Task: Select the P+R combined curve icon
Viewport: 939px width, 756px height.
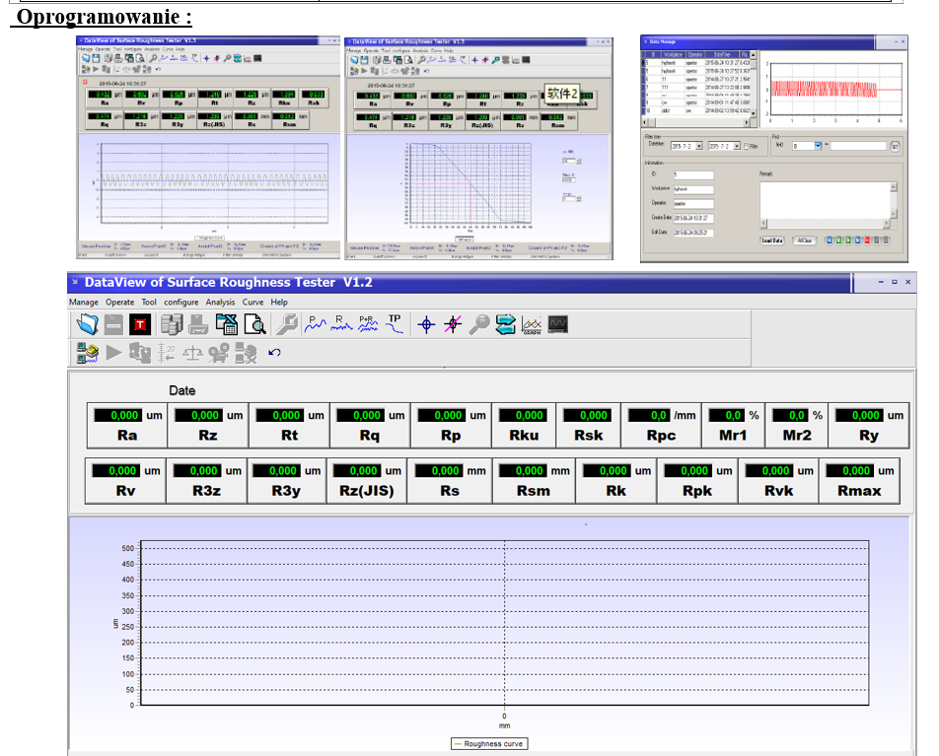Action: coord(368,323)
